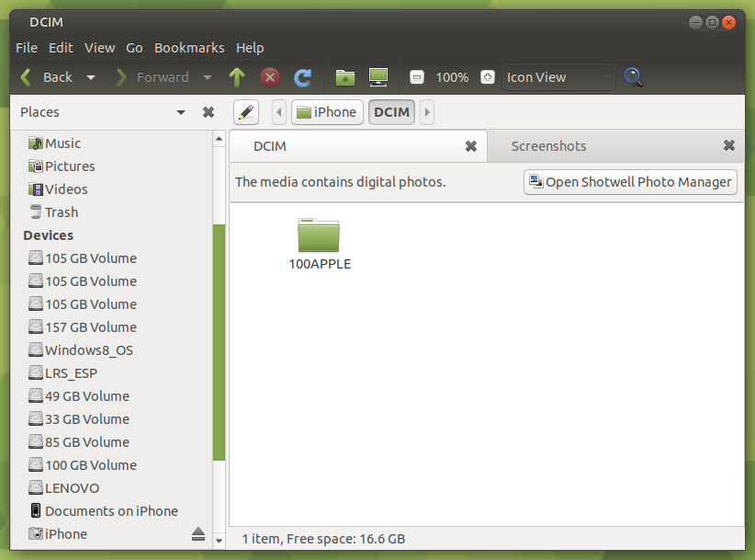Viewport: 755px width, 560px height.
Task: Open the View menu
Action: [100, 48]
